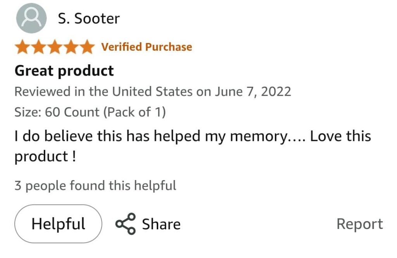Click the third orange rating star
This screenshot has width=397, height=258.
point(54,47)
